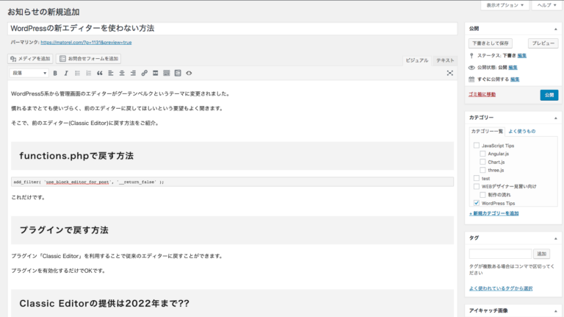
Task: Click the table insert icon
Action: pos(178,73)
